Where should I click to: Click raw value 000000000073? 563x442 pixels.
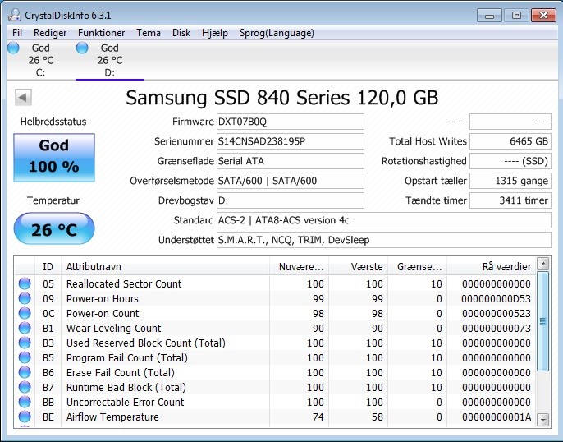pyautogui.click(x=497, y=328)
